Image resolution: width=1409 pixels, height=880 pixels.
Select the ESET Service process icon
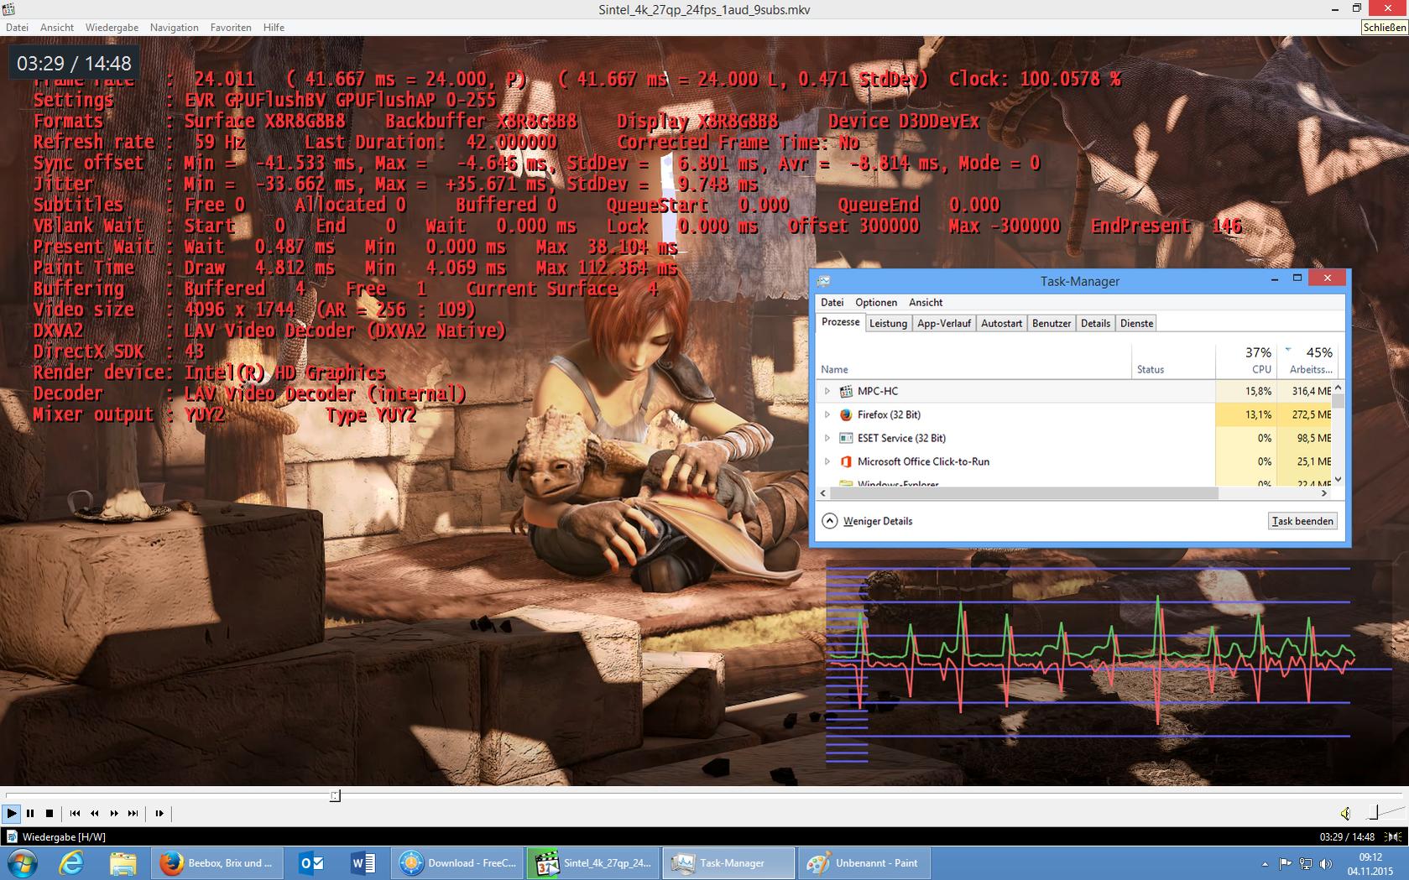pos(846,438)
